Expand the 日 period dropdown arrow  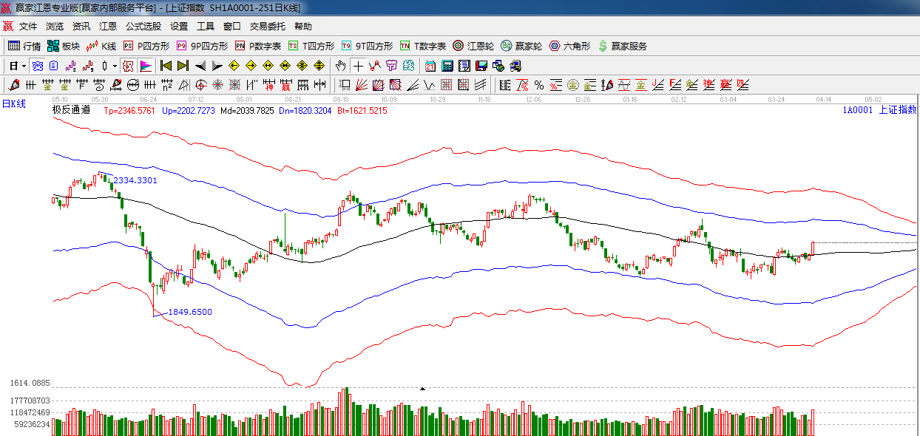(24, 66)
